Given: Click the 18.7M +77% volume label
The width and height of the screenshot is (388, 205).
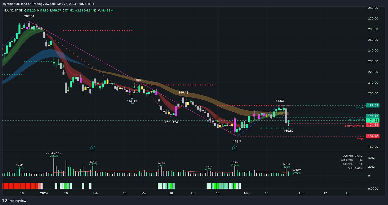Looking at the screenshot, I should [x=161, y=164].
